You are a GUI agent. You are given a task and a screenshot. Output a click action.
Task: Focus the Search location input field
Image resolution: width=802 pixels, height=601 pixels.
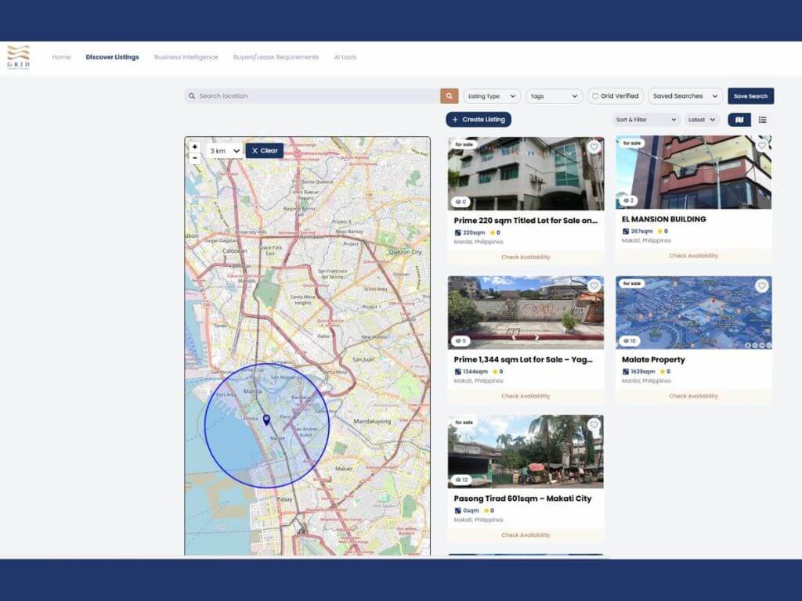click(x=313, y=96)
